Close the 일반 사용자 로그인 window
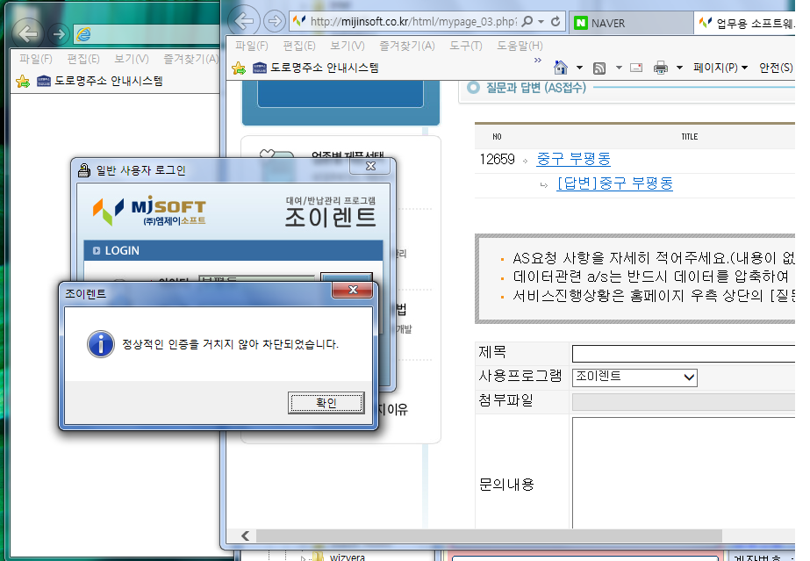Screen dimensions: 810x561 click(x=370, y=166)
